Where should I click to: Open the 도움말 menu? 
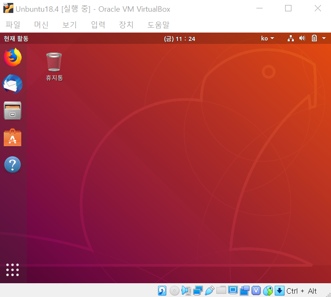158,25
